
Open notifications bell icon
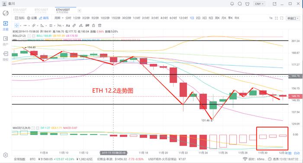pos(232,3)
